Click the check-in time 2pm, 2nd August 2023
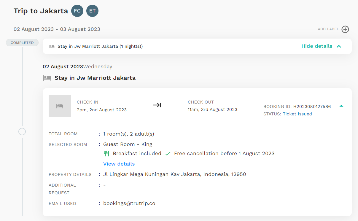358x221 pixels. pyautogui.click(x=102, y=110)
